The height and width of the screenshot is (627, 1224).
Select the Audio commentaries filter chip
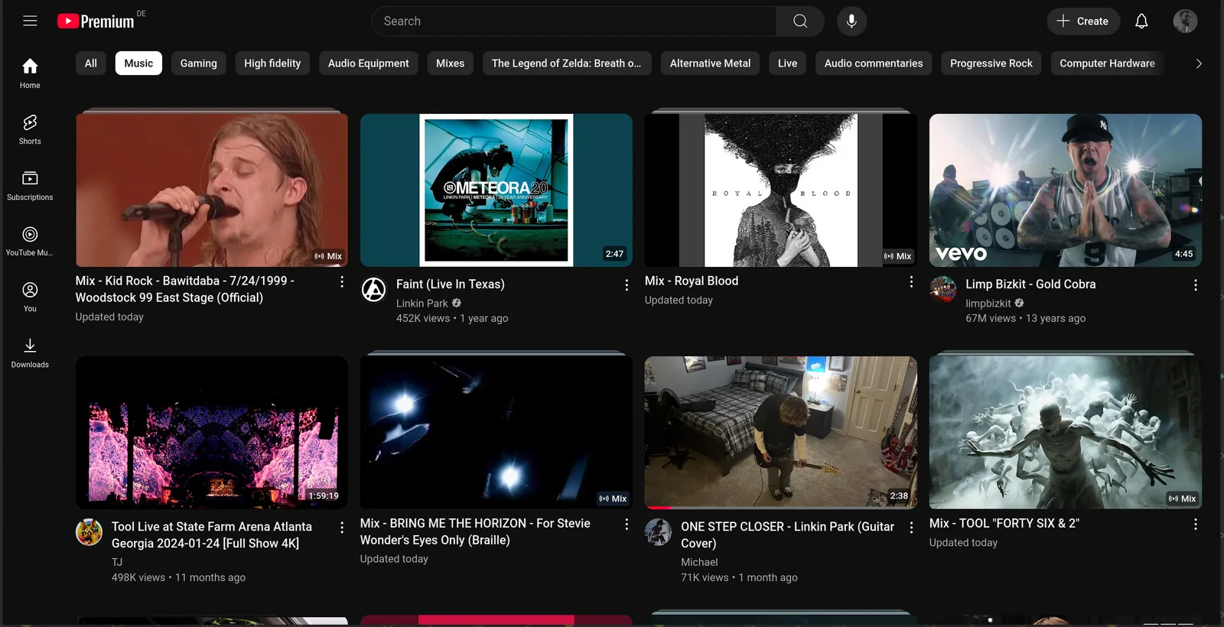click(x=874, y=63)
